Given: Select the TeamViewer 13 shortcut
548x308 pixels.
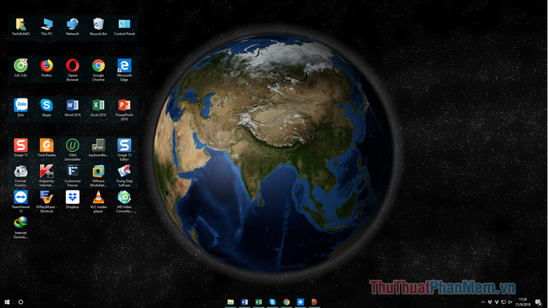Looking at the screenshot, I should (20, 202).
